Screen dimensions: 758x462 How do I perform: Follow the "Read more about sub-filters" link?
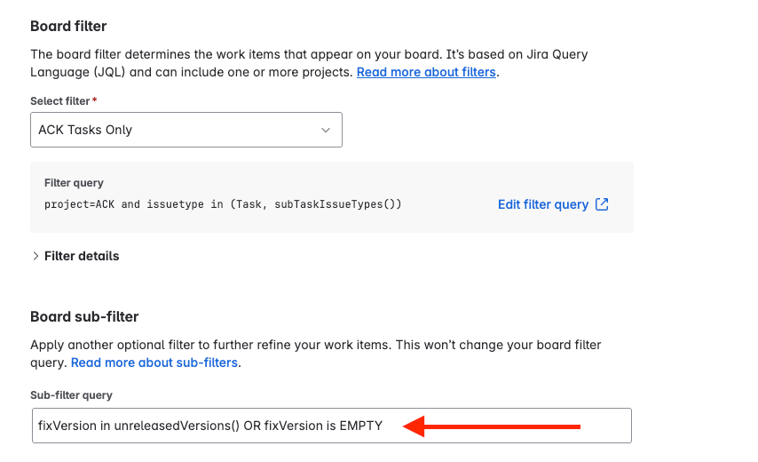click(154, 362)
